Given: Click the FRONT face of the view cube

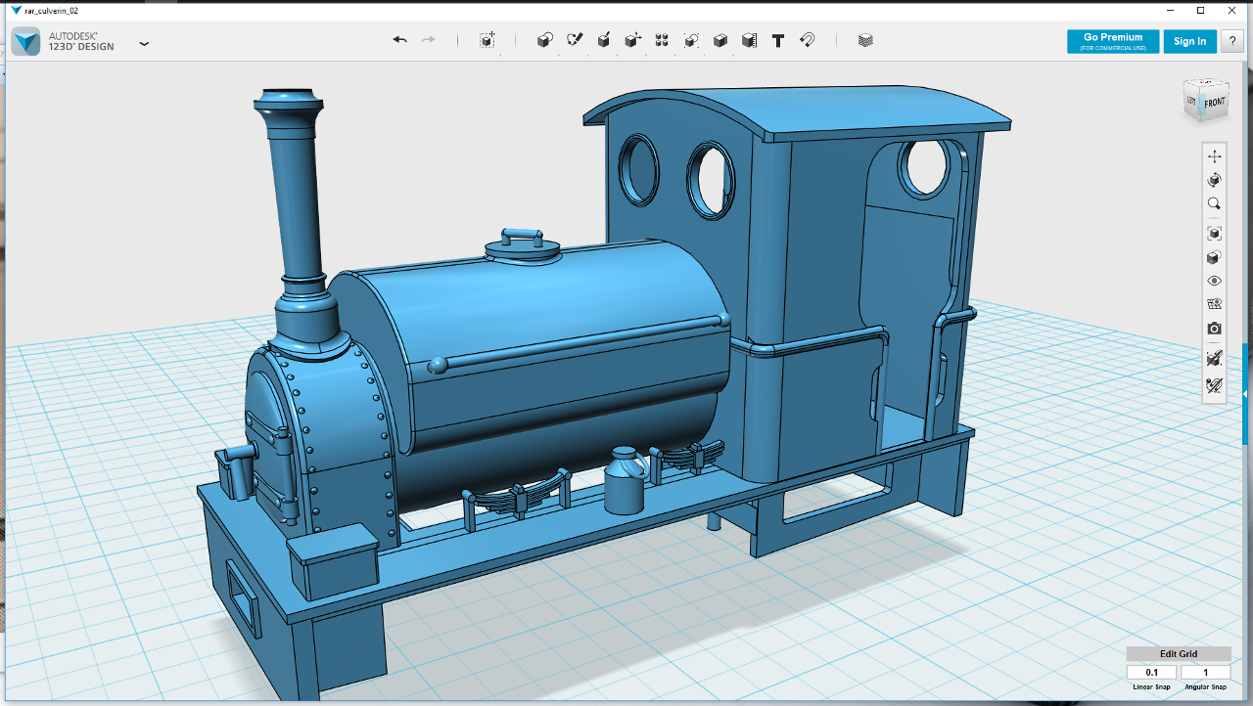Looking at the screenshot, I should click(x=1214, y=103).
